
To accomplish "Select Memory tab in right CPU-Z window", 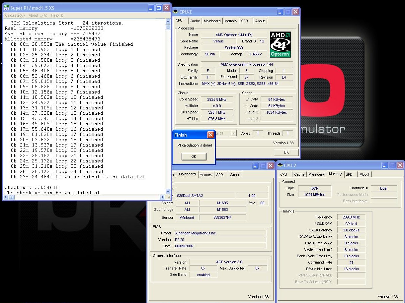I will 335,174.
